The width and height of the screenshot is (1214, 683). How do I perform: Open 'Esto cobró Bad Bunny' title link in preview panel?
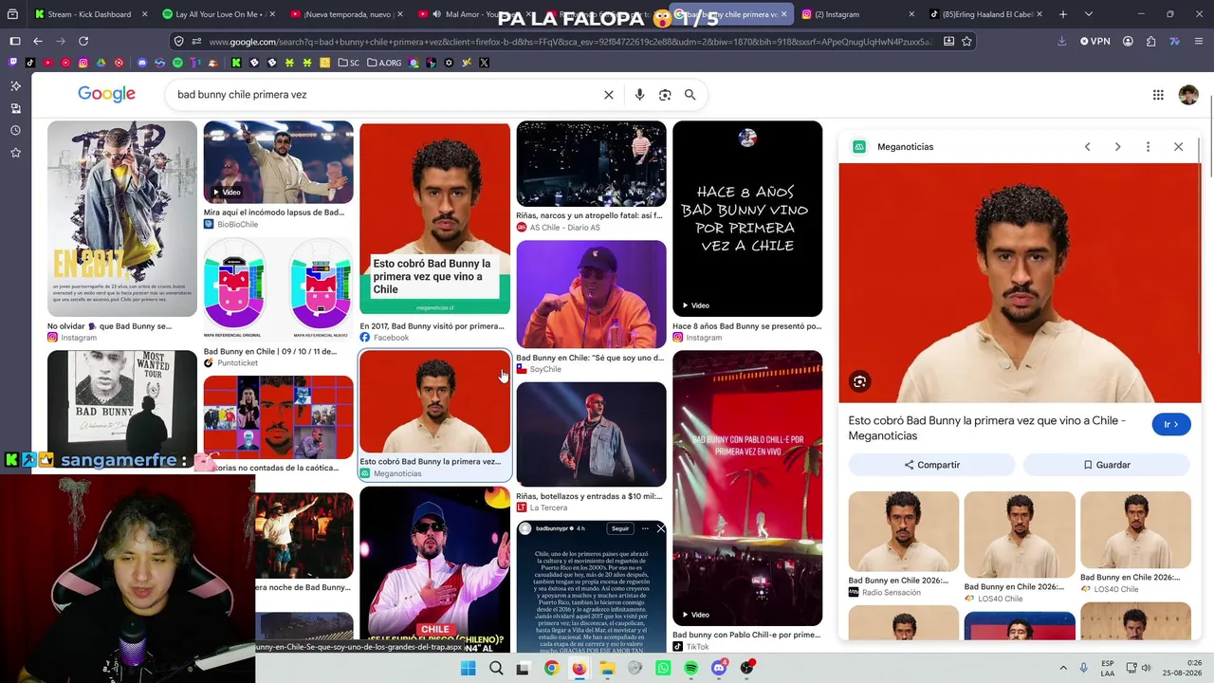987,428
